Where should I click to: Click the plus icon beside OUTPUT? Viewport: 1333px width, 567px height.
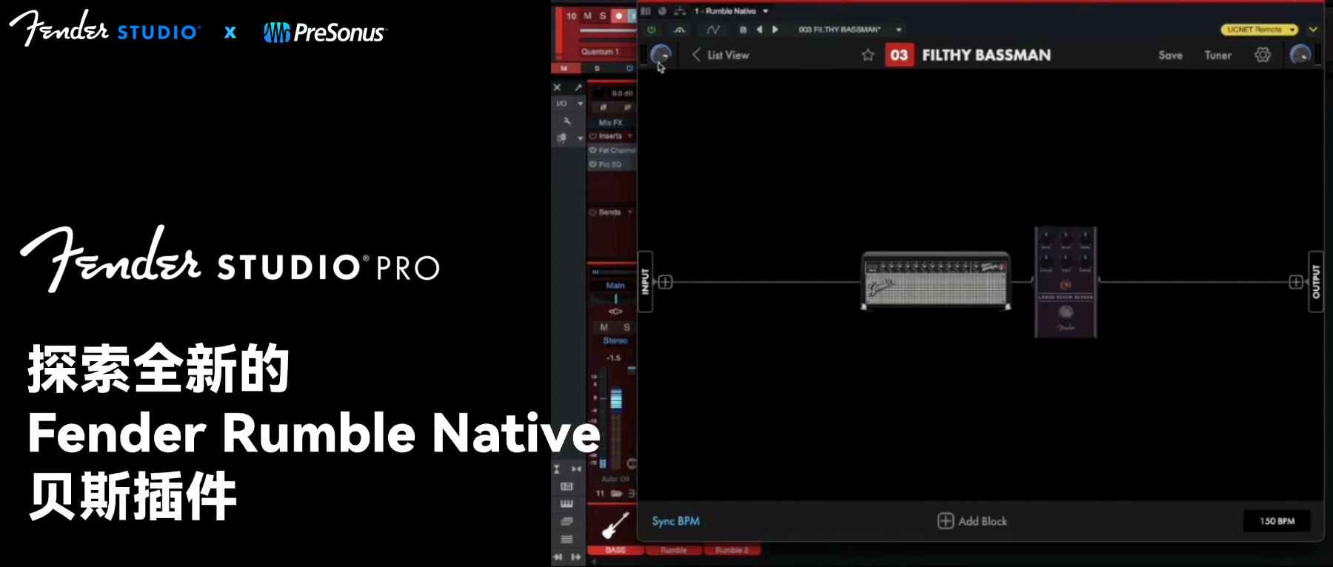(1295, 282)
